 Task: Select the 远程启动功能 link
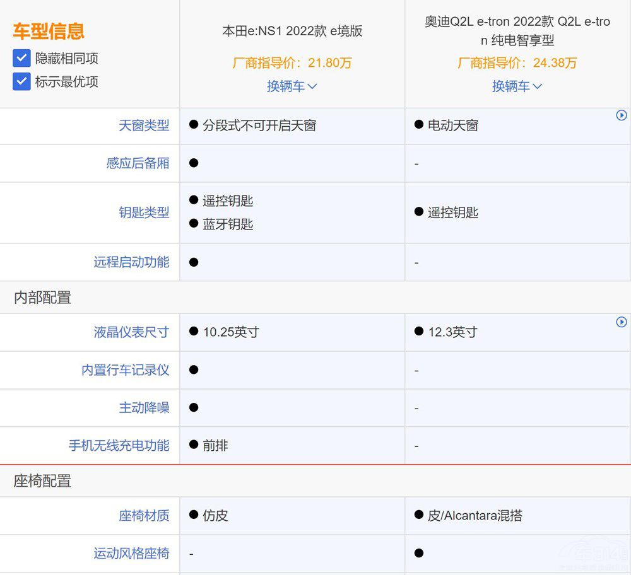click(131, 262)
